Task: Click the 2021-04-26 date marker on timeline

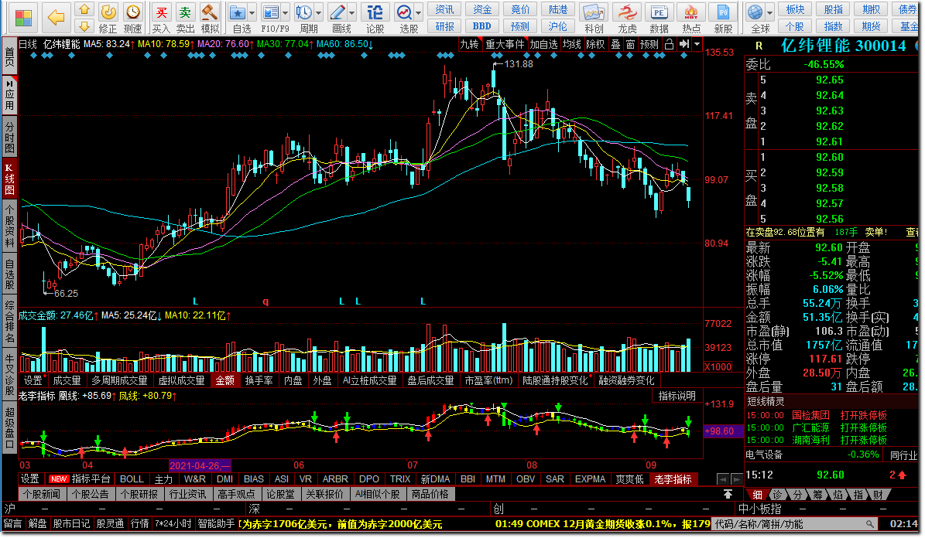Action: coord(200,465)
